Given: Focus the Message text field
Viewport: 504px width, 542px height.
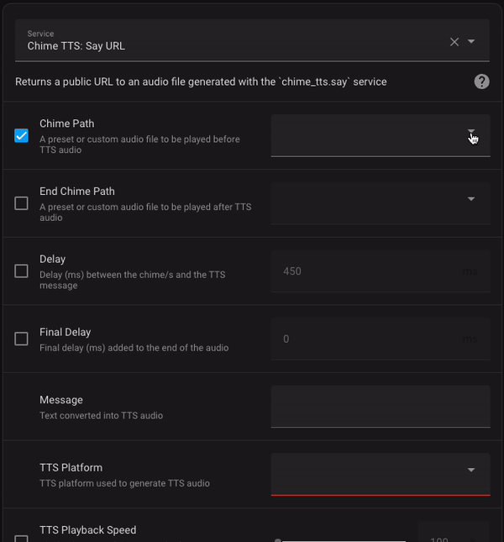Looking at the screenshot, I should click(x=381, y=407).
